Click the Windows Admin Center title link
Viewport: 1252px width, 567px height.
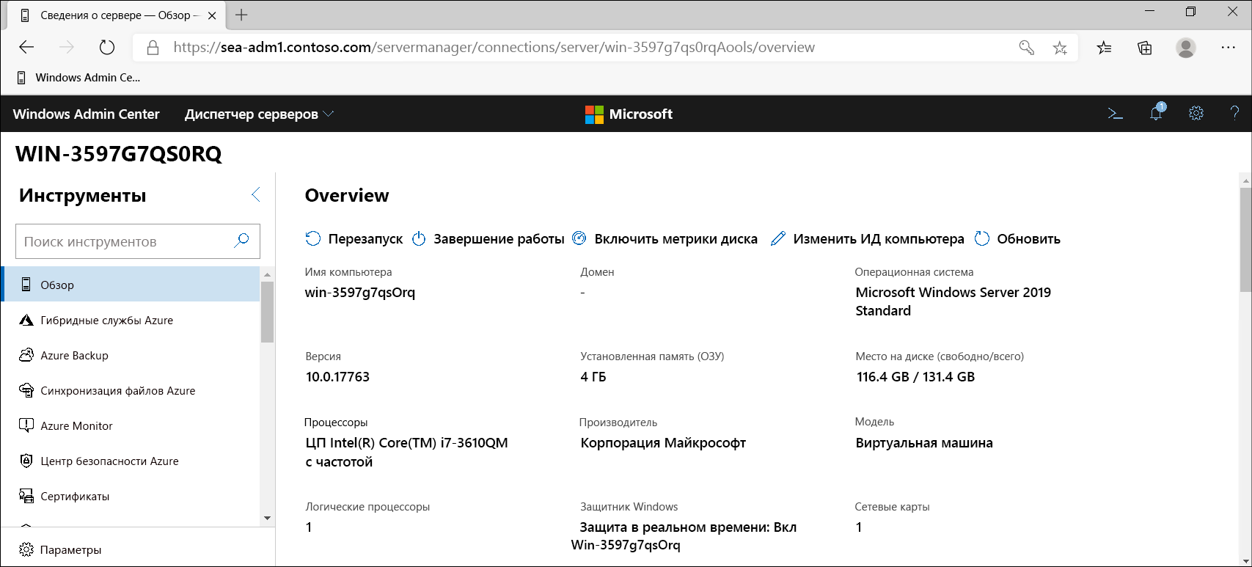86,114
